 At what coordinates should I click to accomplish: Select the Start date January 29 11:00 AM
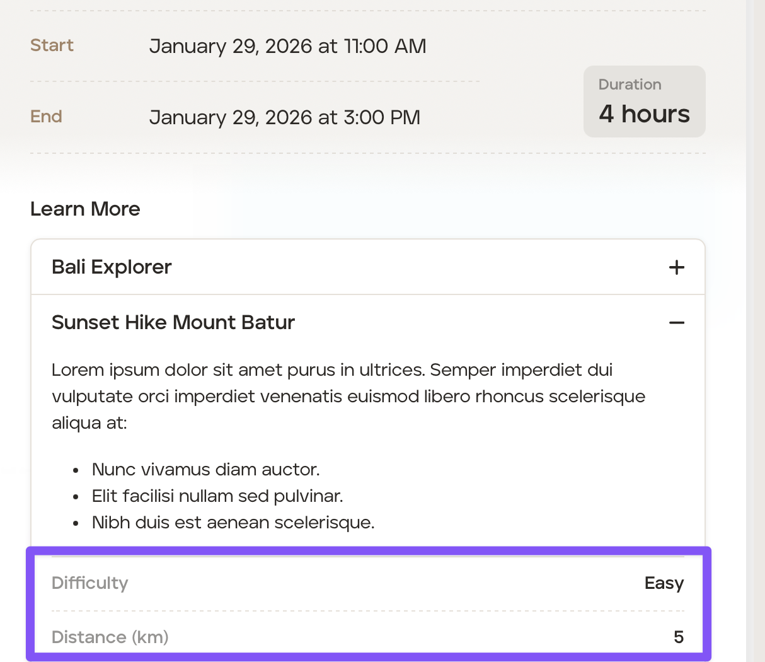(x=287, y=46)
